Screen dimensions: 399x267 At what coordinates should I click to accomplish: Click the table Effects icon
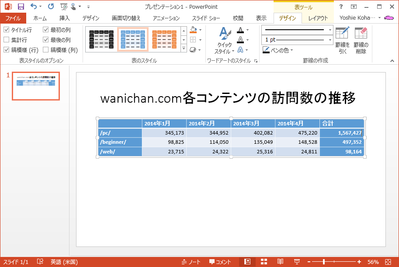(193, 50)
